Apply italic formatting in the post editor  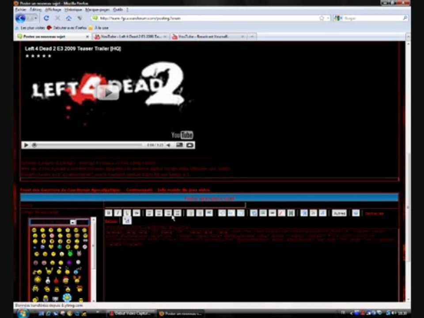click(x=117, y=213)
